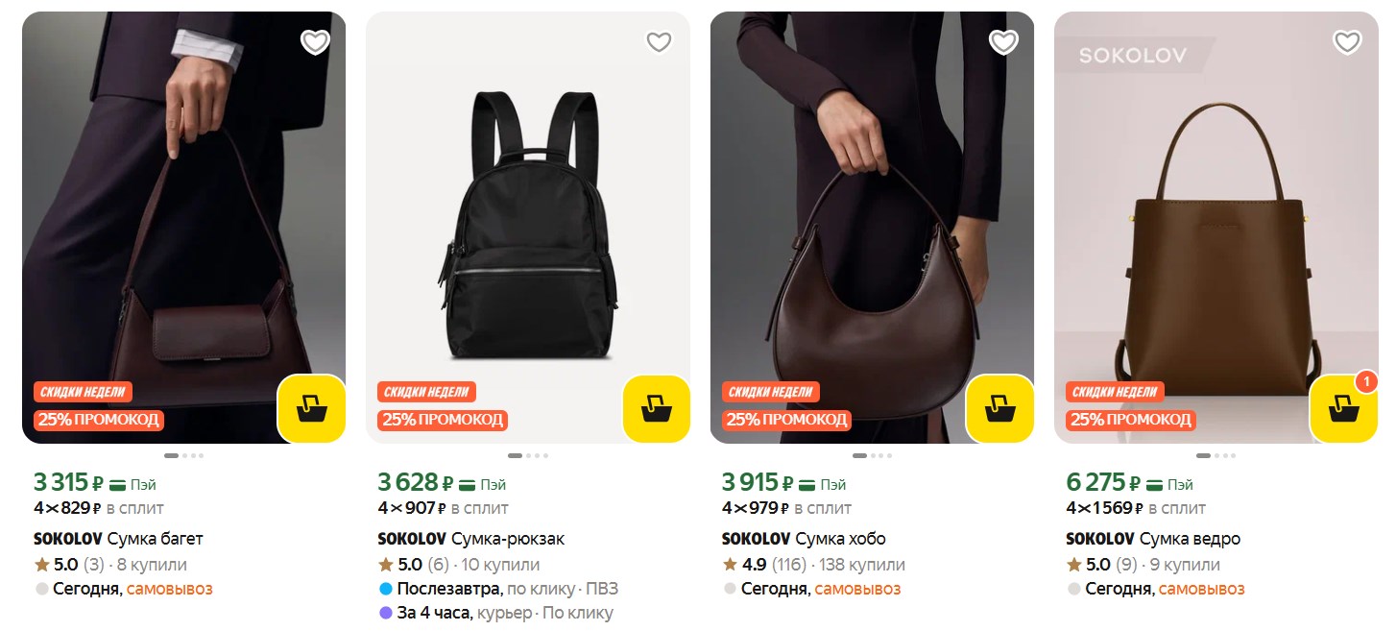The width and height of the screenshot is (1396, 631).
Task: Open СКИДКИ НЕДЕЛИ badge on hobo bag
Action: click(771, 392)
